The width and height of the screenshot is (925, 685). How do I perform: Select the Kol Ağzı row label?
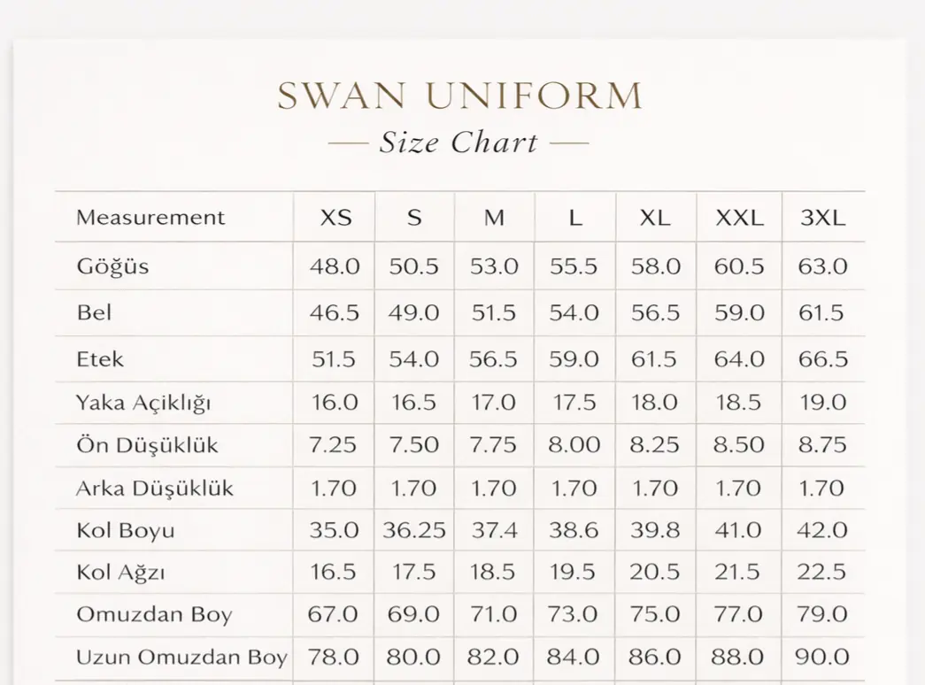[x=120, y=573]
